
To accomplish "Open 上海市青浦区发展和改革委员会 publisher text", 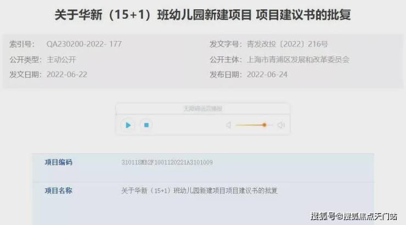I will [x=298, y=60].
